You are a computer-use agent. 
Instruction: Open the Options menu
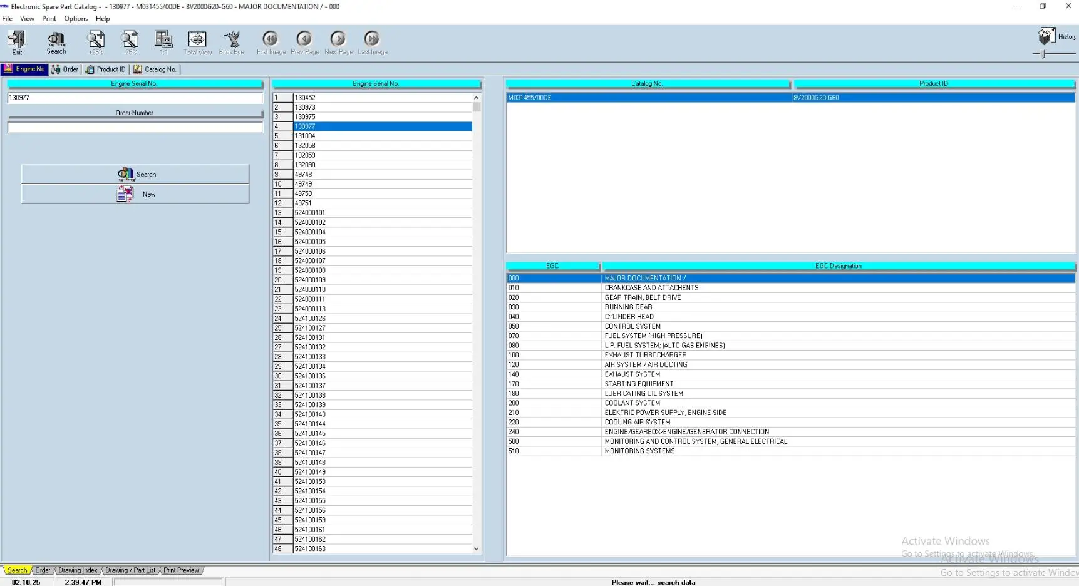pos(76,19)
